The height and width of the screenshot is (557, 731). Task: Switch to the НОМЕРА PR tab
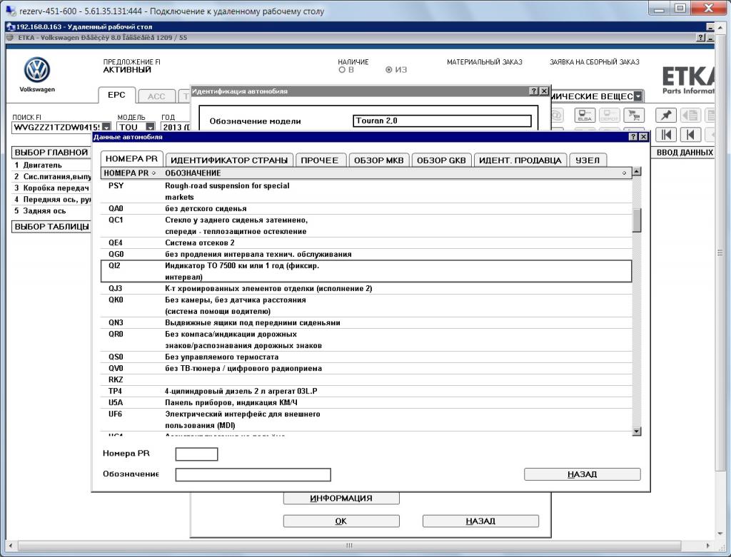tap(132, 159)
